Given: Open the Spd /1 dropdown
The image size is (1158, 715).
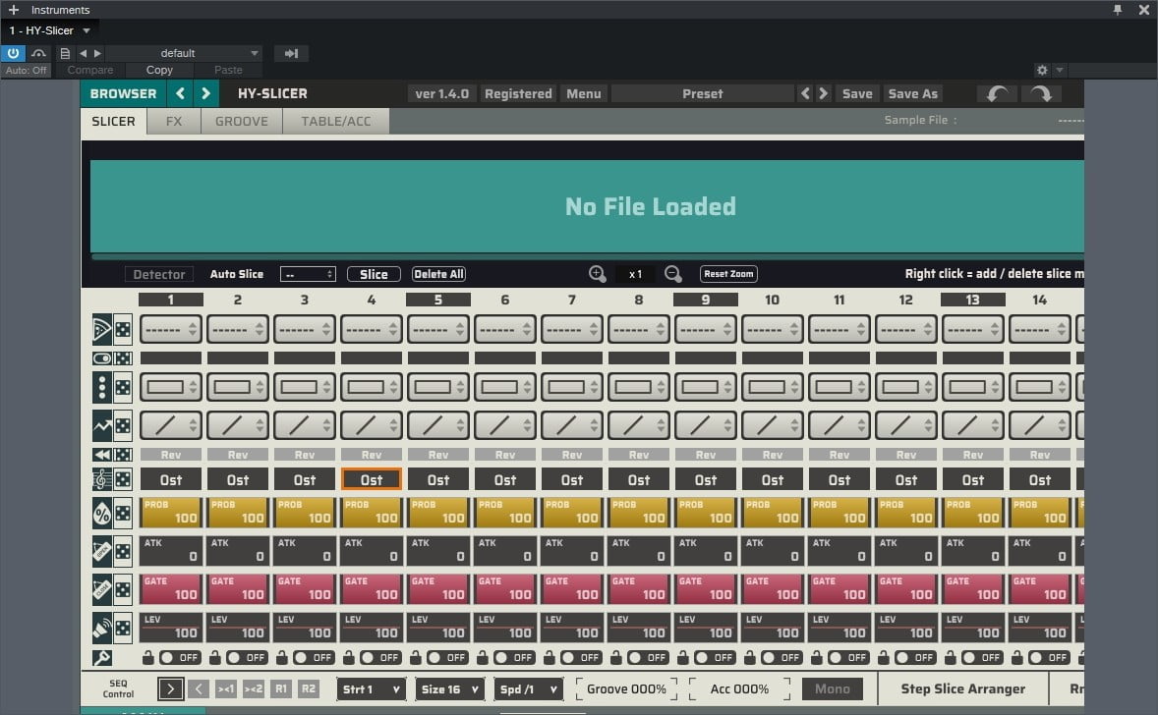Looking at the screenshot, I should pyautogui.click(x=528, y=689).
